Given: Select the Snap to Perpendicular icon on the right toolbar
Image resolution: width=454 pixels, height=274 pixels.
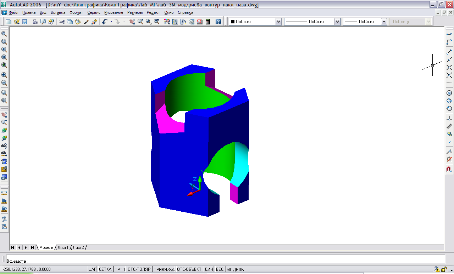Looking at the screenshot, I should coord(449,118).
